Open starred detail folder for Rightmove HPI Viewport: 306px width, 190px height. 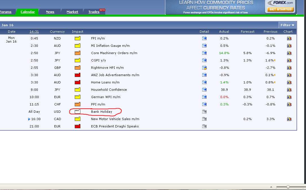[x=204, y=68]
